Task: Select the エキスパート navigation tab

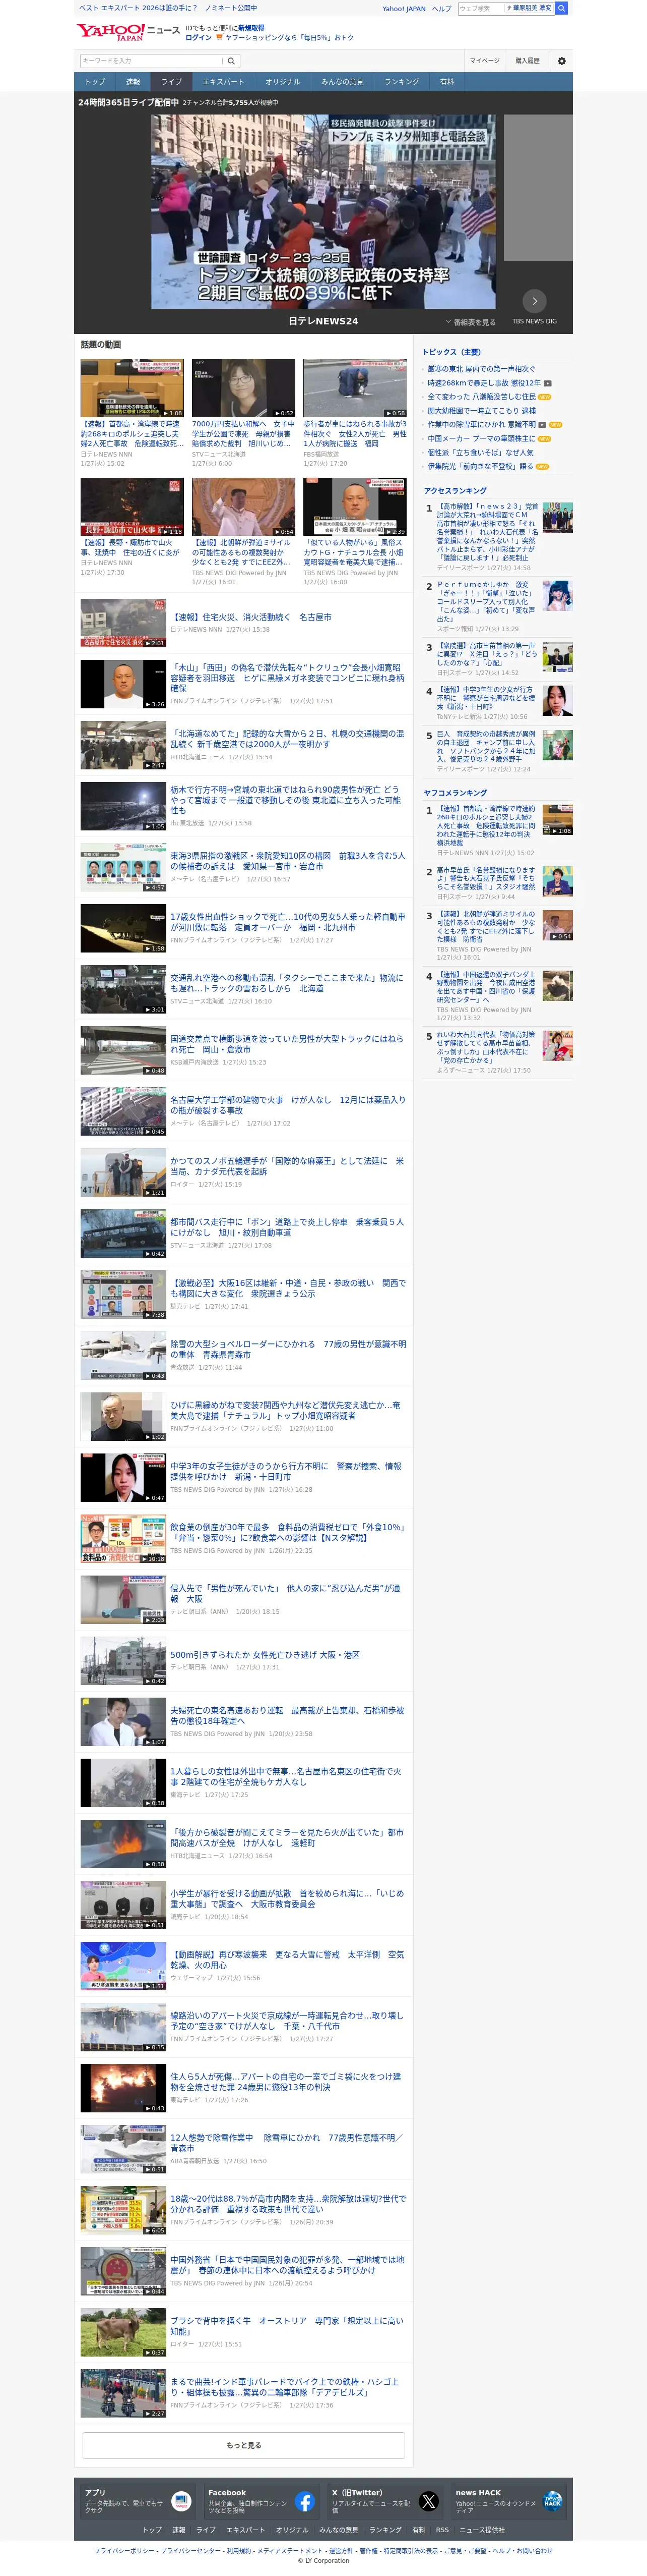Action: [223, 82]
